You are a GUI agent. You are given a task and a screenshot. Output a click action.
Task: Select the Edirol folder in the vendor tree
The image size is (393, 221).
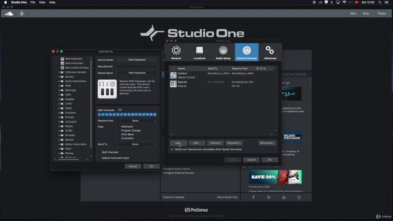[68, 108]
